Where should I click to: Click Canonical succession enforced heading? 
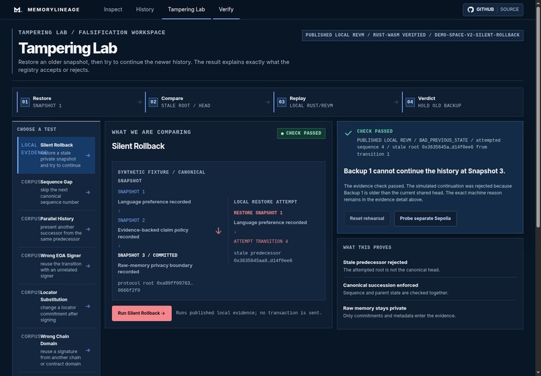[x=381, y=285]
